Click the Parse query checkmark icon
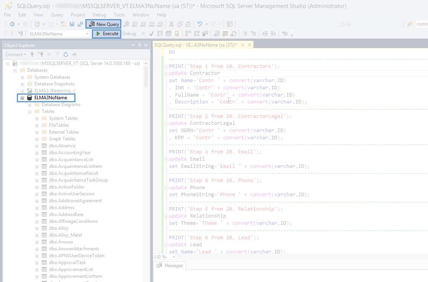Screen dimensions: 428x282 [x=152, y=34]
